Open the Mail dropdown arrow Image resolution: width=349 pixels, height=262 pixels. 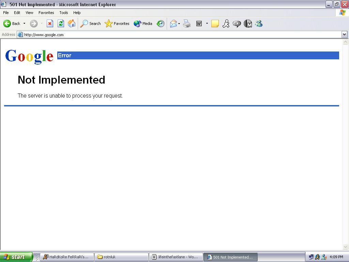pos(179,24)
